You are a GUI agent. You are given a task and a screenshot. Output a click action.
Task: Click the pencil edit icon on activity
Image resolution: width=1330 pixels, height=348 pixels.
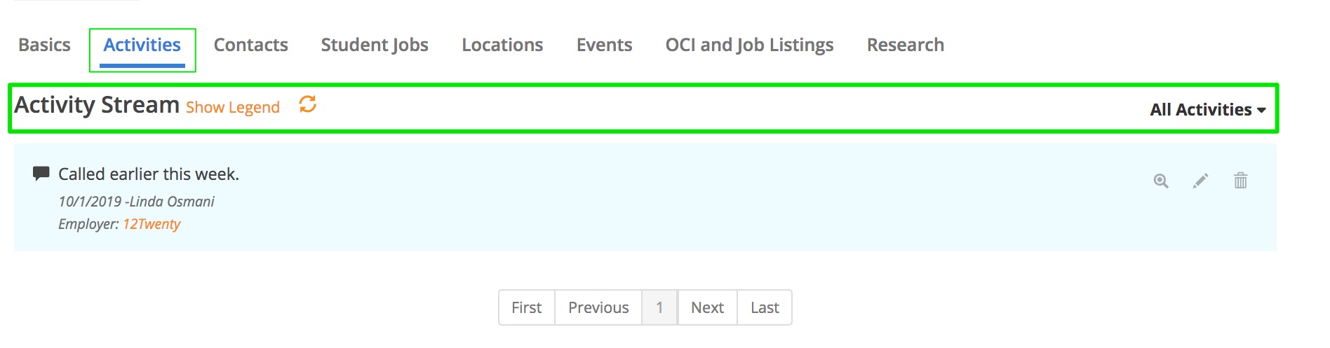click(1200, 181)
